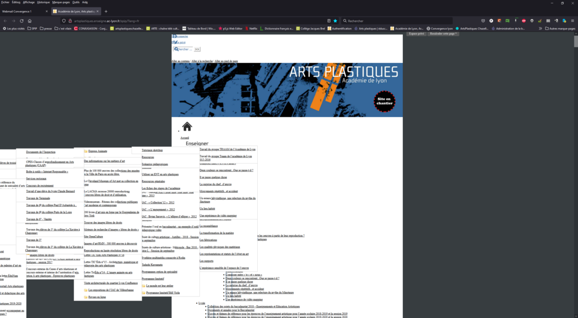Open 'Documents de l'Inspection' menu link
Viewport: 578px width, 318px height.
pyautogui.click(x=40, y=152)
